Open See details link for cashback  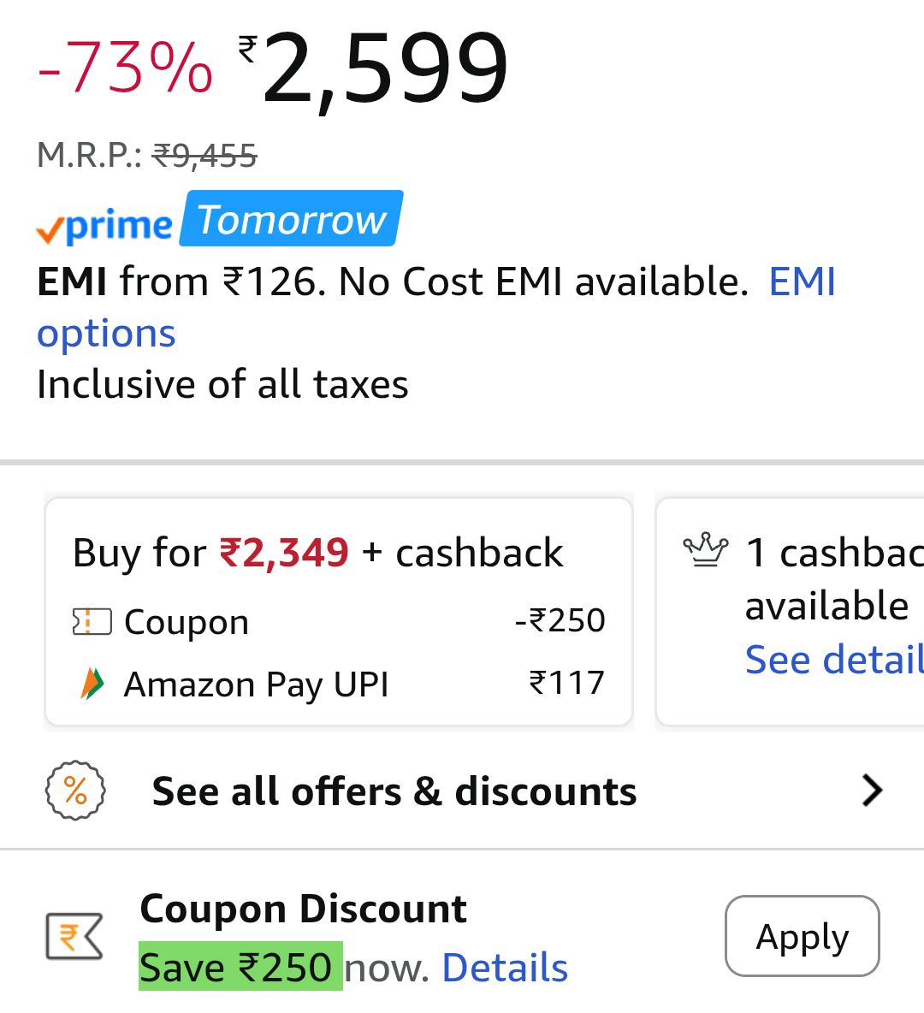833,660
